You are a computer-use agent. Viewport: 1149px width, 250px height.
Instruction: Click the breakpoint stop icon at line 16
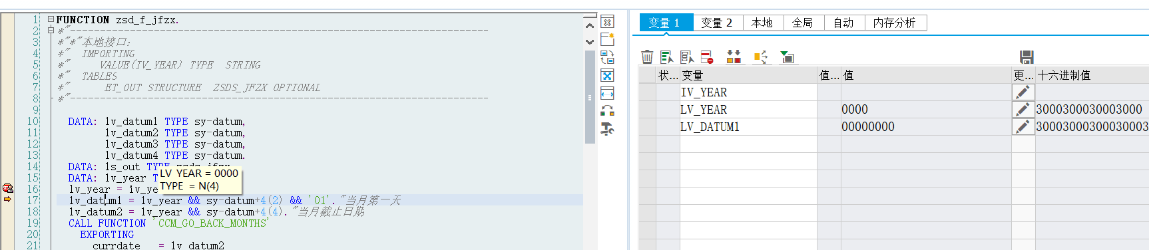8,189
